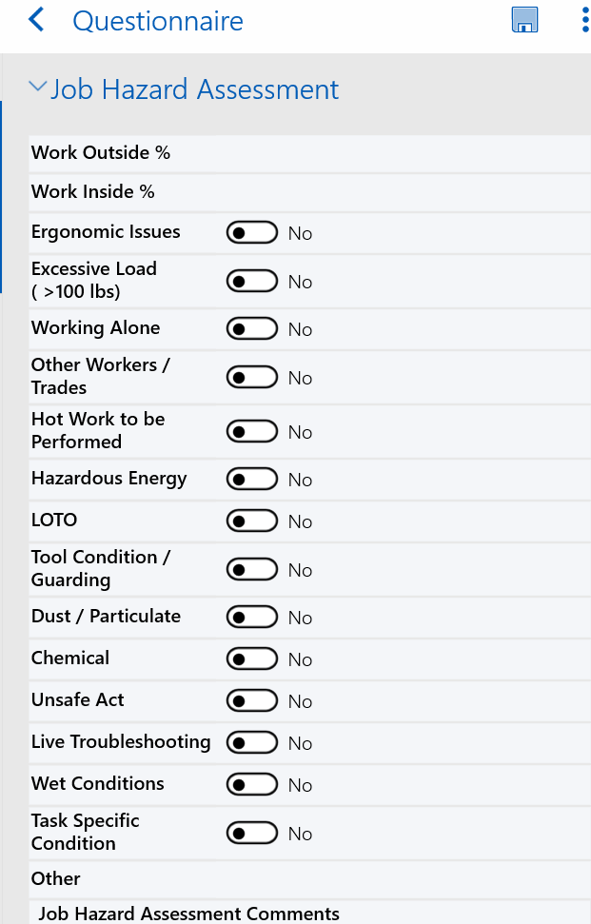Click the Work Outside % field
This screenshot has width=591, height=924.
coord(403,153)
